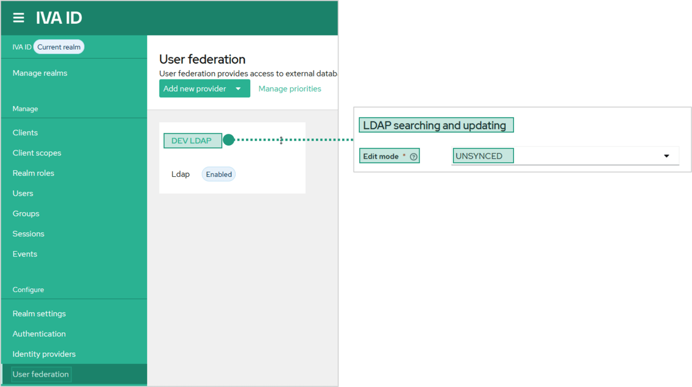Navigate to Authentication settings

(x=39, y=334)
